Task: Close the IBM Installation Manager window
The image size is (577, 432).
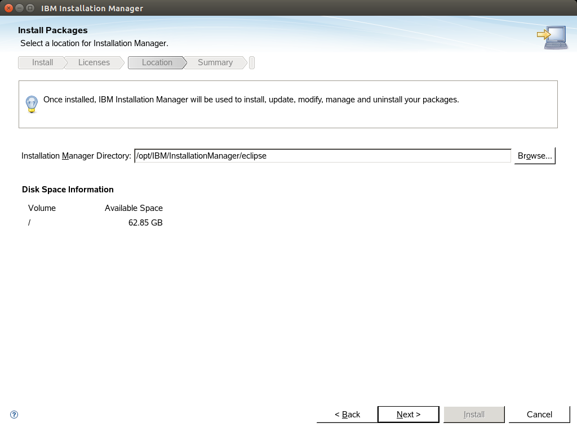Action: pyautogui.click(x=9, y=8)
